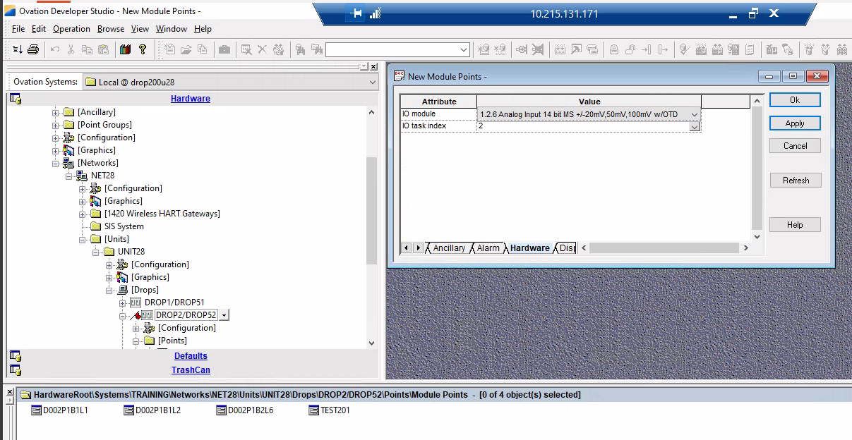This screenshot has height=440, width=852.
Task: Switch to the Alarm tab
Action: (488, 248)
